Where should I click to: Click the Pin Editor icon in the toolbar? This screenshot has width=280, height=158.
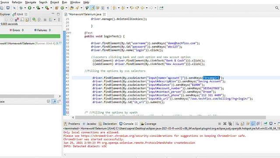pyautogui.click(x=161, y=8)
